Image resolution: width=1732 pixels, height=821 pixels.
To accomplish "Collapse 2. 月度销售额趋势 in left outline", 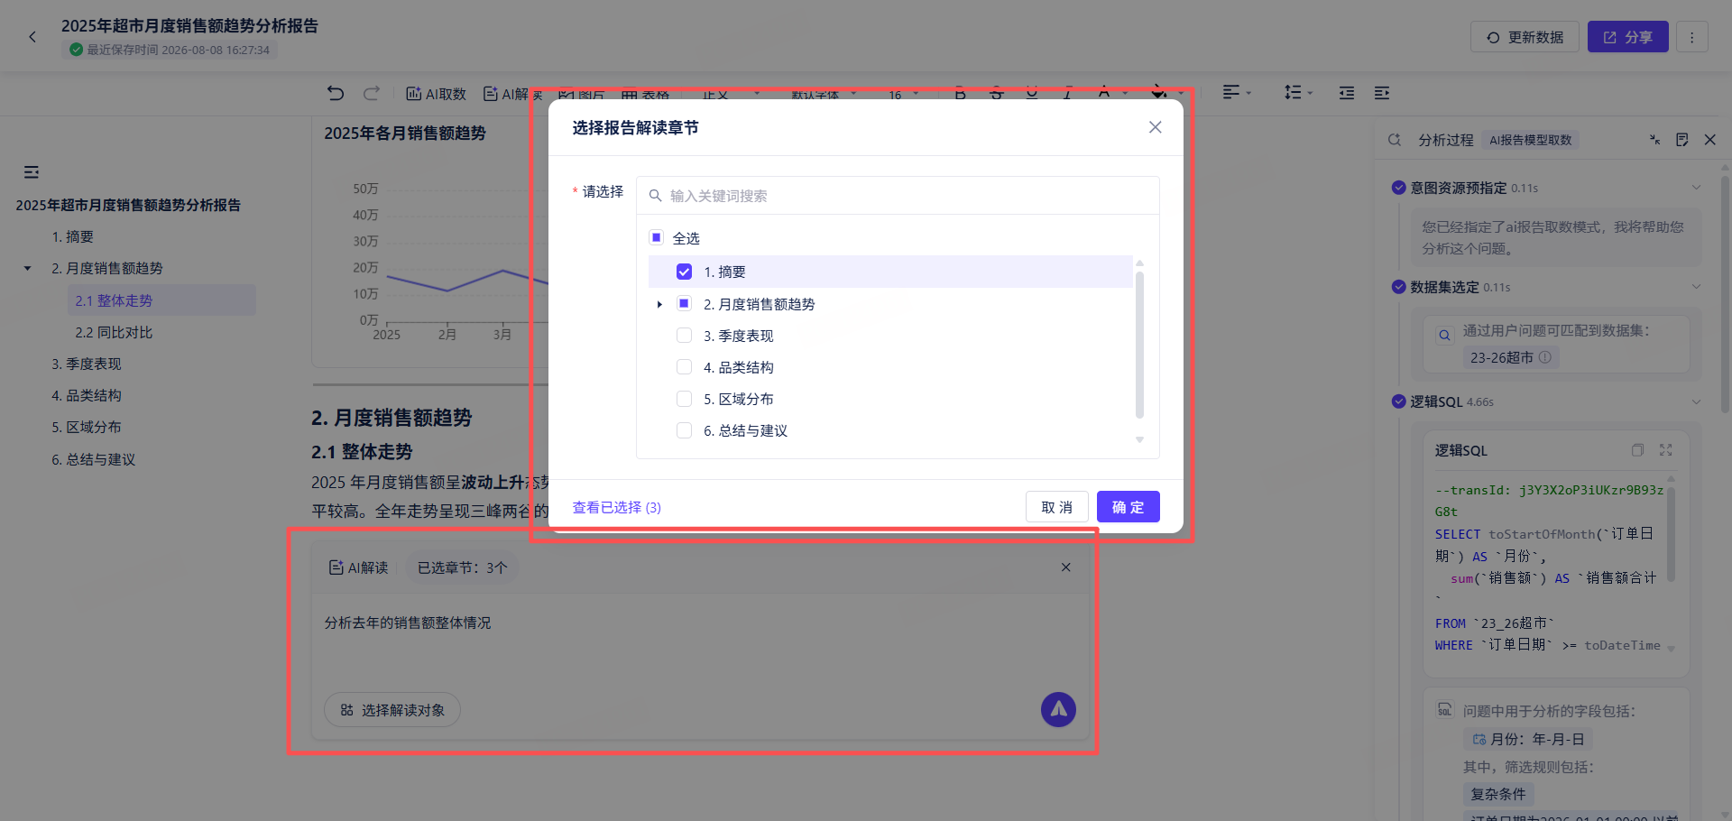I will [27, 268].
